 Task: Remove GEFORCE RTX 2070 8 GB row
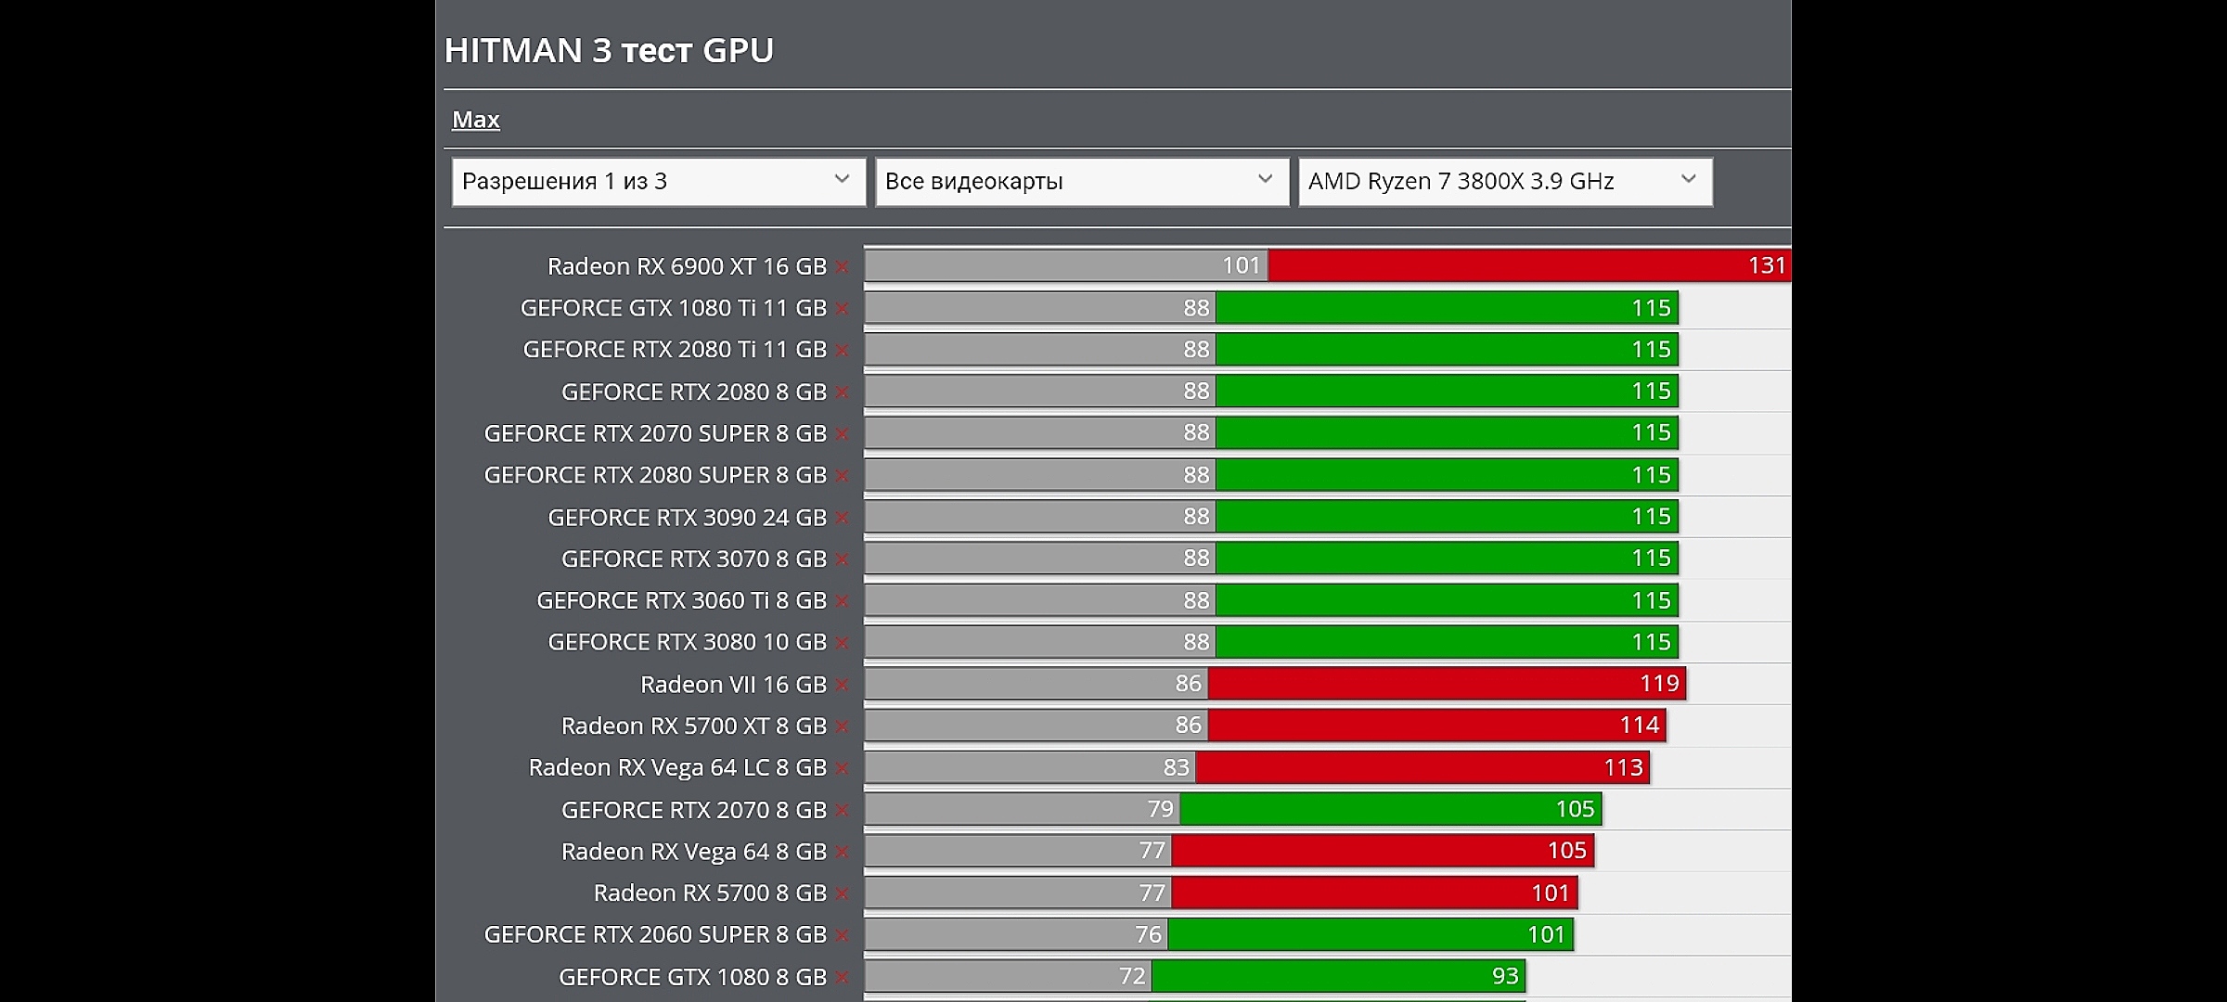click(842, 810)
